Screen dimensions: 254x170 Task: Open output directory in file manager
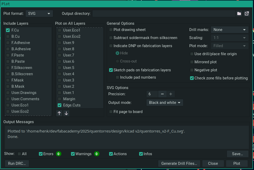point(247,14)
